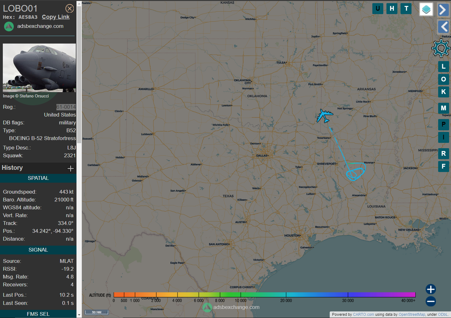Click the hex code AE58A3

point(28,17)
